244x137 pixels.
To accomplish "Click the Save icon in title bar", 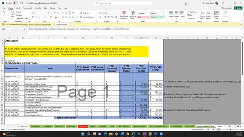I will click(22, 3).
